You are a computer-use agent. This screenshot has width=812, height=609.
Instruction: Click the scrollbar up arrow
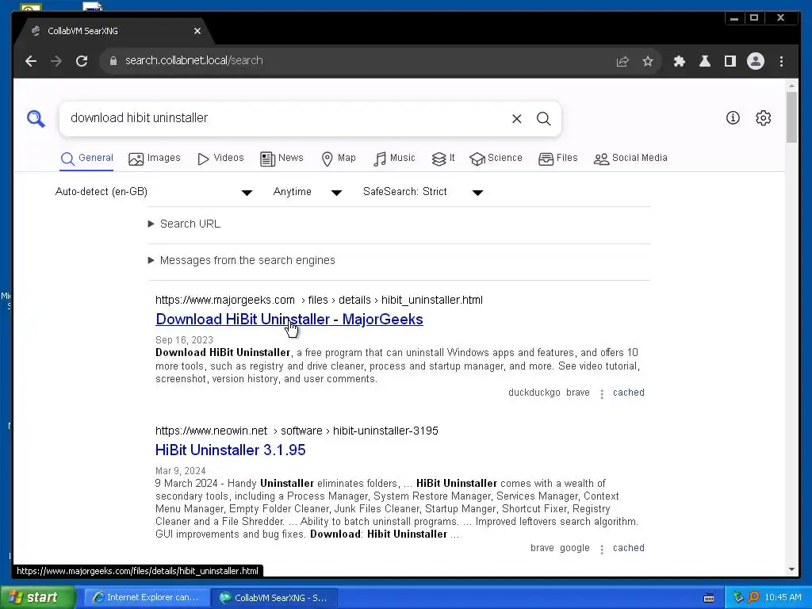pos(791,86)
